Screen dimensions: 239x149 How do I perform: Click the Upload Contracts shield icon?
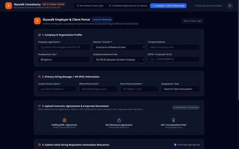39,106
